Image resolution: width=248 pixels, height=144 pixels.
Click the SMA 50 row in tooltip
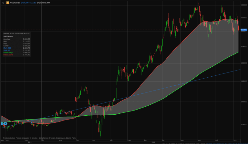coord(7,50)
